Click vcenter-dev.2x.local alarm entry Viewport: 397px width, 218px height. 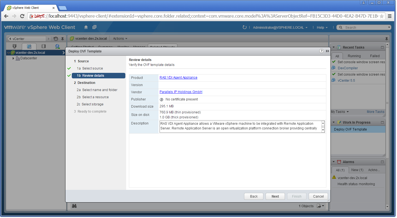pos(352,178)
